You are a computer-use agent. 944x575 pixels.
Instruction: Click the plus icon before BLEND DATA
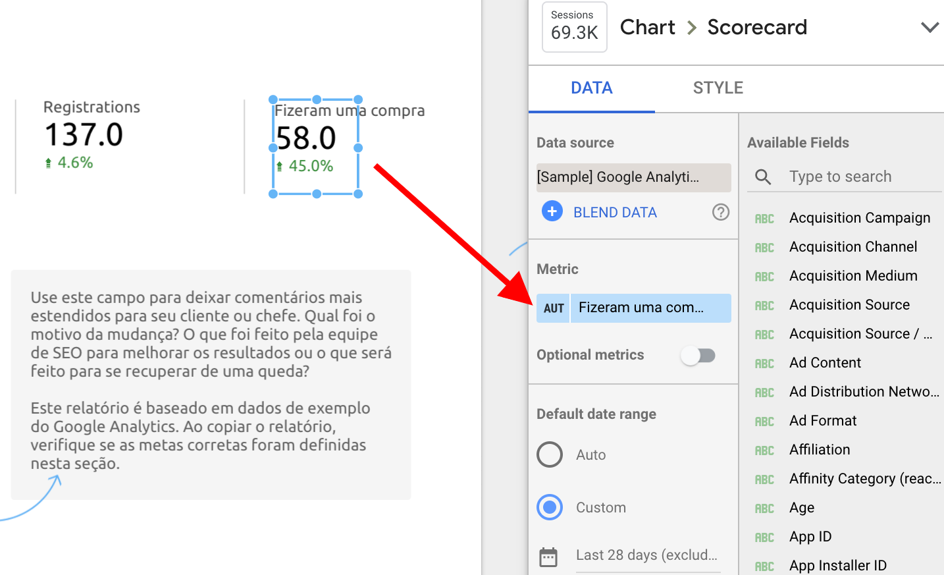[552, 211]
